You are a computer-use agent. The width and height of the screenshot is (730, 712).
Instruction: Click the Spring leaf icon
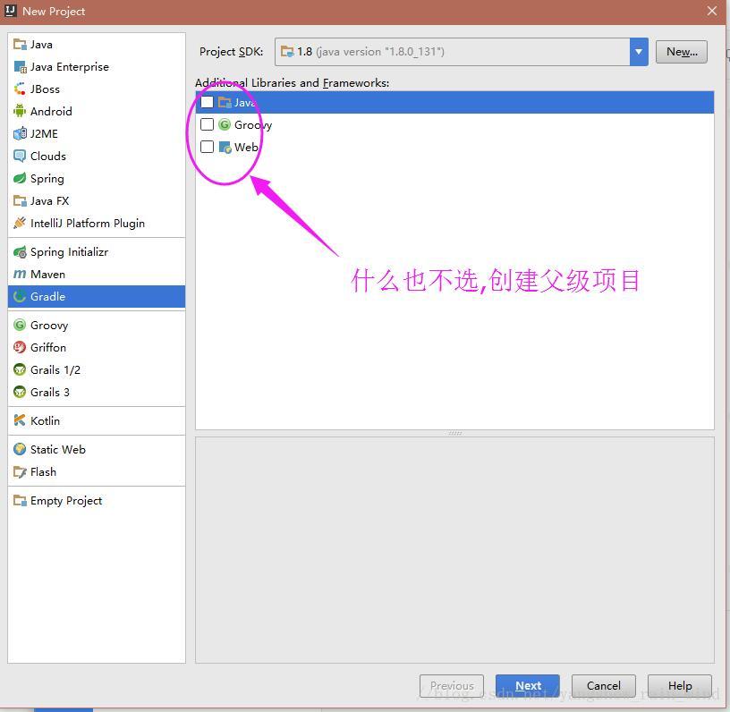click(20, 178)
